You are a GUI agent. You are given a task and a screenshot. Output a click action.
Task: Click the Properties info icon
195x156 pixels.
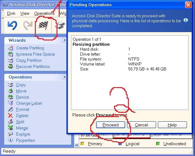pyautogui.click(x=11, y=140)
